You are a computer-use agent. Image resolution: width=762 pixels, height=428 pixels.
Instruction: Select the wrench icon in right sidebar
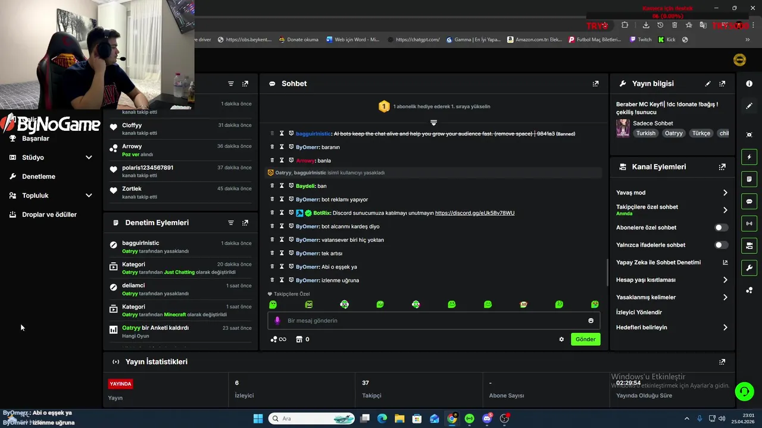[749, 267]
